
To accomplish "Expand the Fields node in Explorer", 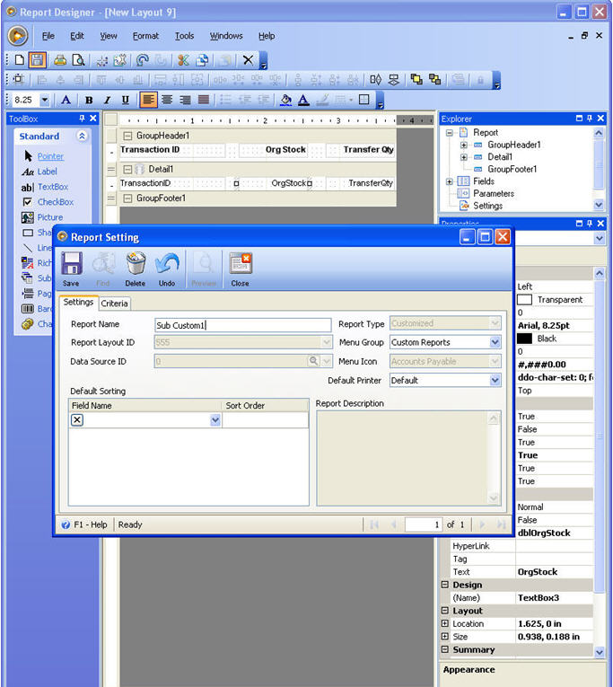I will pyautogui.click(x=450, y=181).
